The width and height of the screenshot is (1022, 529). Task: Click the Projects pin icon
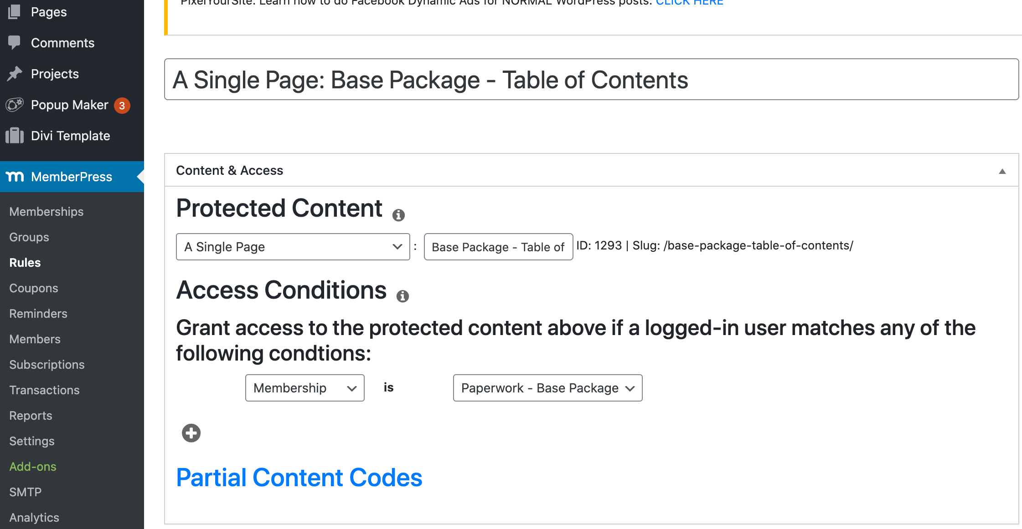click(15, 74)
